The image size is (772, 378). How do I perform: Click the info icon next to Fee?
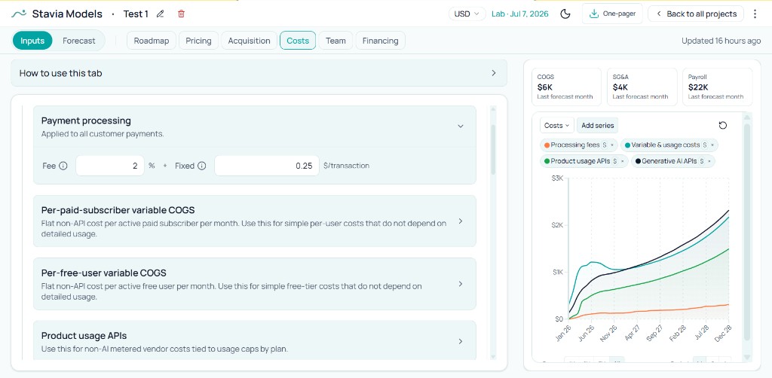63,166
